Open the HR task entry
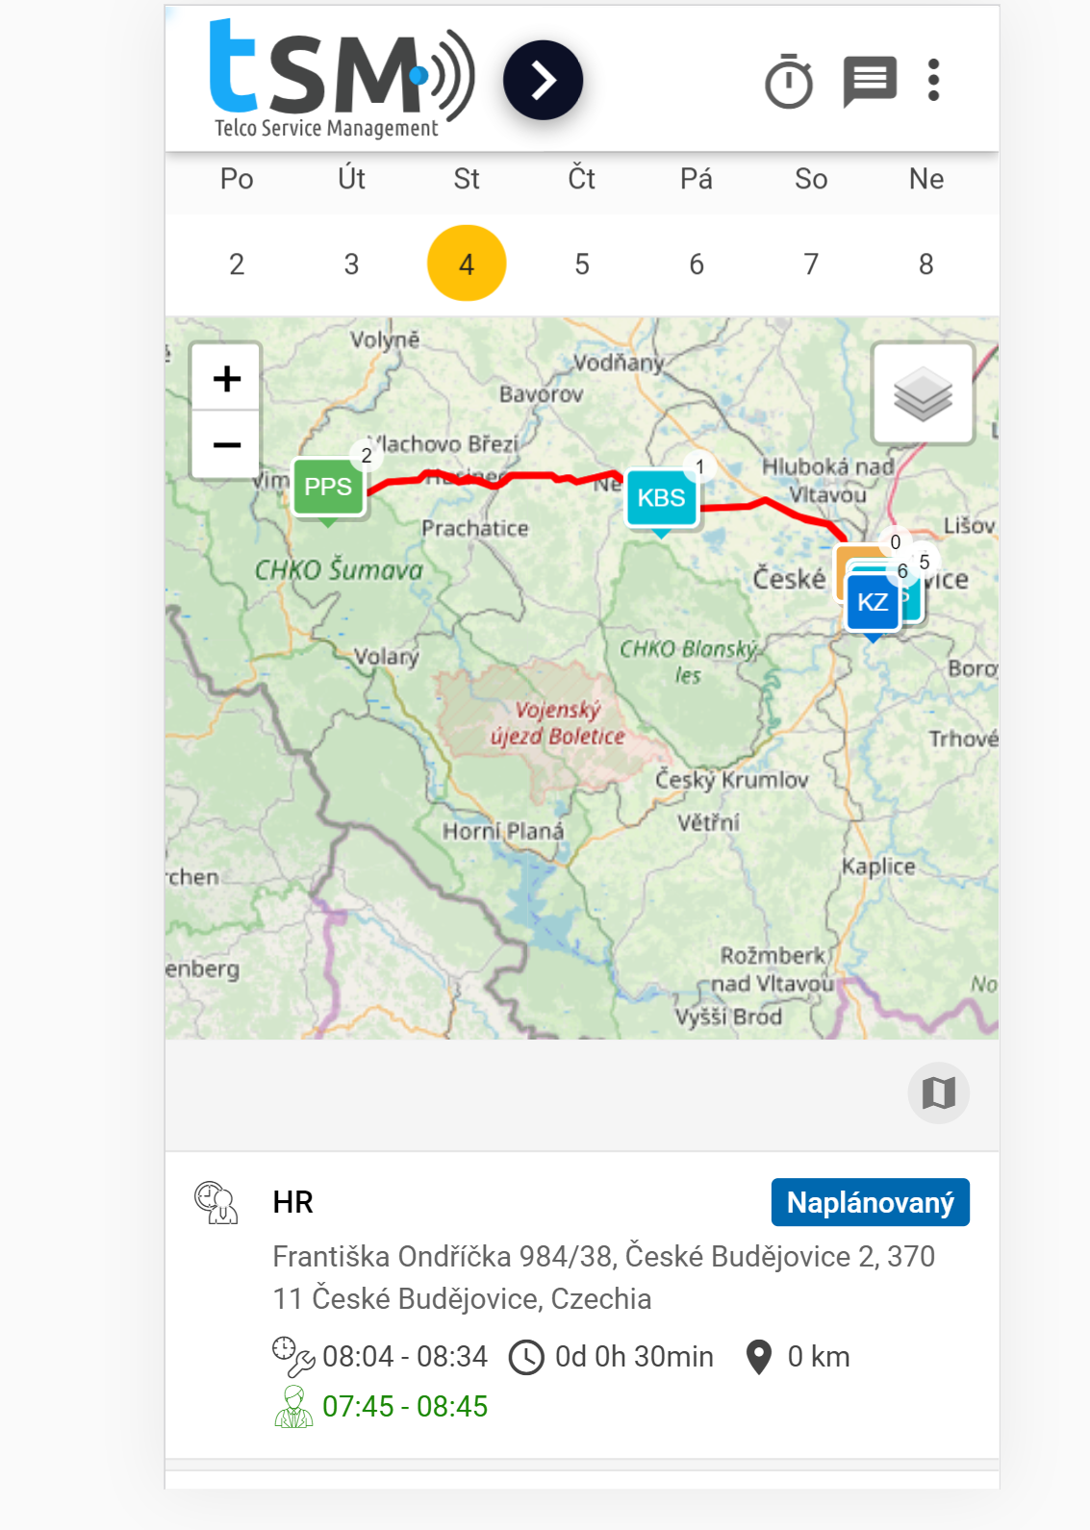 coord(293,1202)
